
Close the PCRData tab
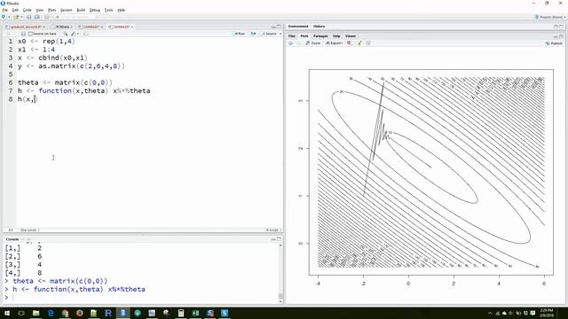pos(71,27)
